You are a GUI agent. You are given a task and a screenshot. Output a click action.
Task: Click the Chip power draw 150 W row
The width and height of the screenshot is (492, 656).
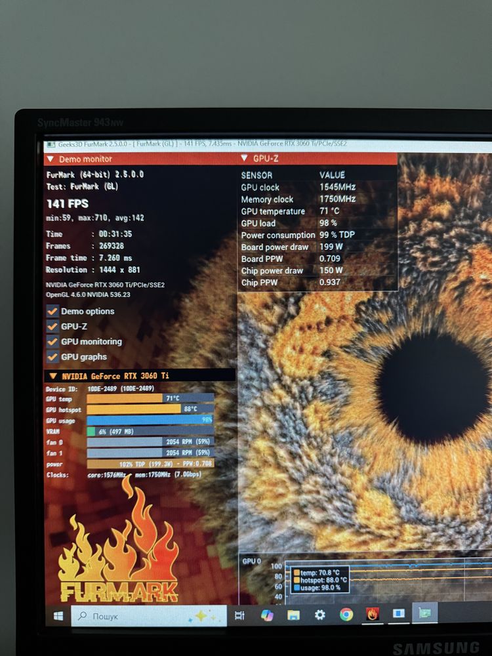click(x=317, y=271)
